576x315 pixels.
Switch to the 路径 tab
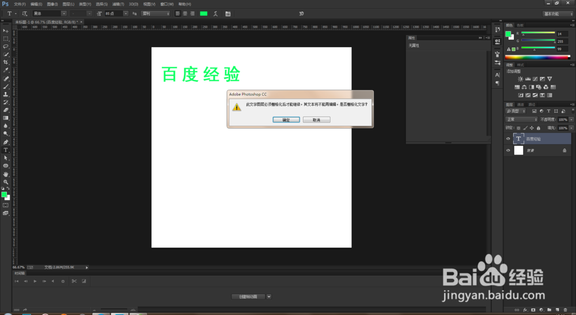[x=532, y=104]
